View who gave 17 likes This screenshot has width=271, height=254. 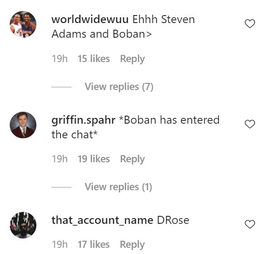(x=94, y=244)
